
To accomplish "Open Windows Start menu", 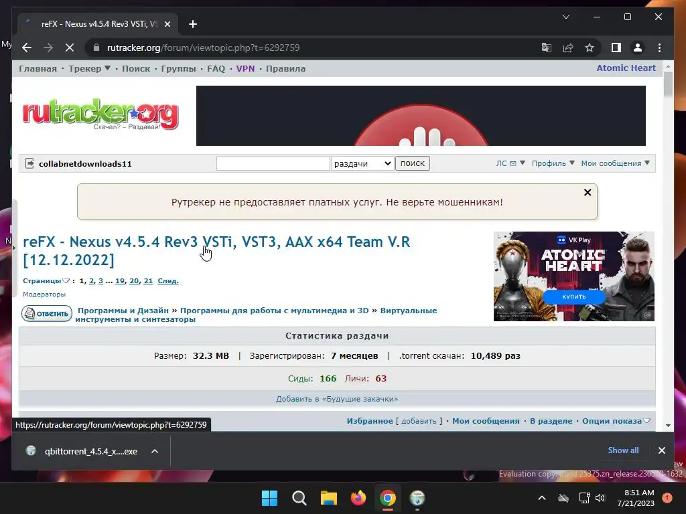I will coord(269,498).
